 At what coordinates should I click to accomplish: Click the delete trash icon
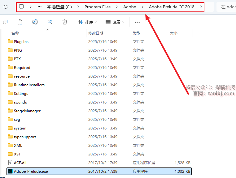(x=65, y=22)
